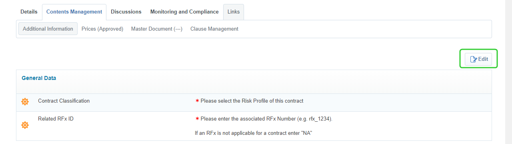
Task: Select the Additional Information sub-tab
Action: [x=48, y=29]
